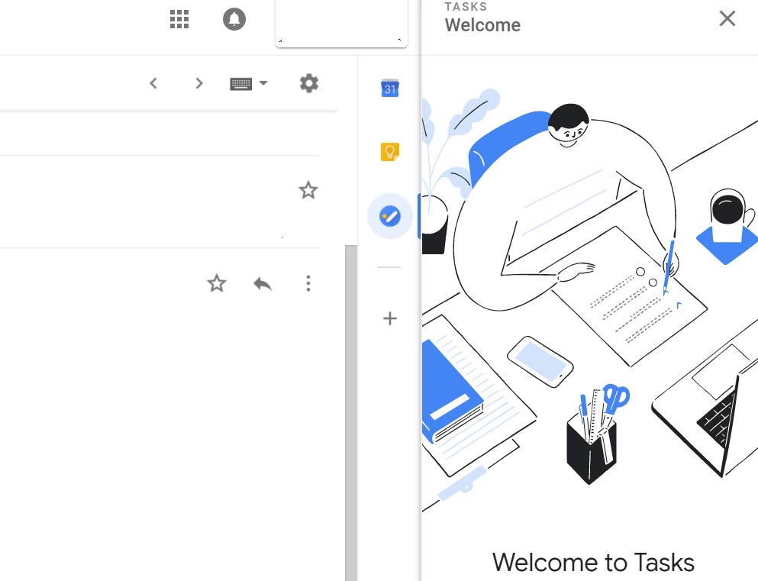This screenshot has height=581, width=758.
Task: Click the Reply arrow on the message
Action: click(263, 284)
